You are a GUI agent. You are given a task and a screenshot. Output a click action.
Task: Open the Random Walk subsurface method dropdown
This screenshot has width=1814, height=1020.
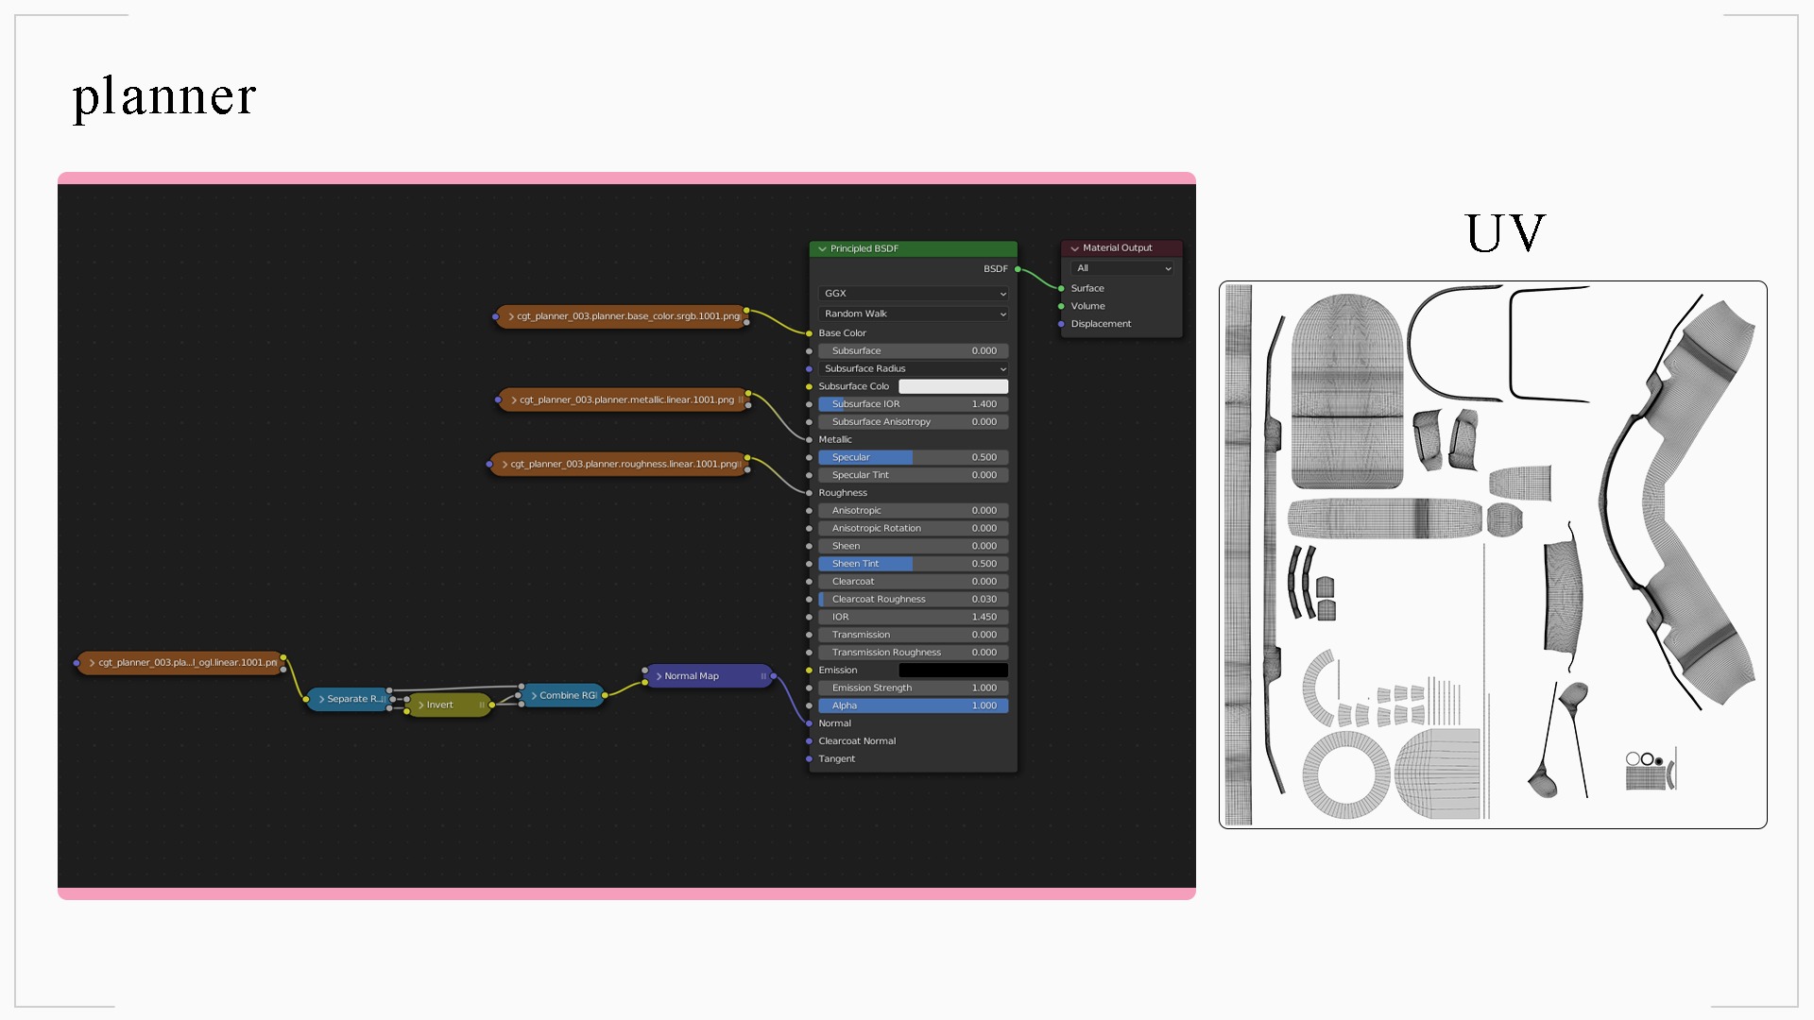click(913, 314)
